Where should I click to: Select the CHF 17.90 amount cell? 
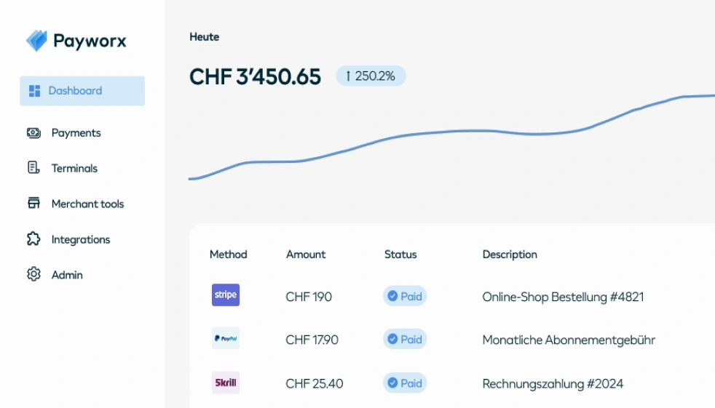click(312, 340)
